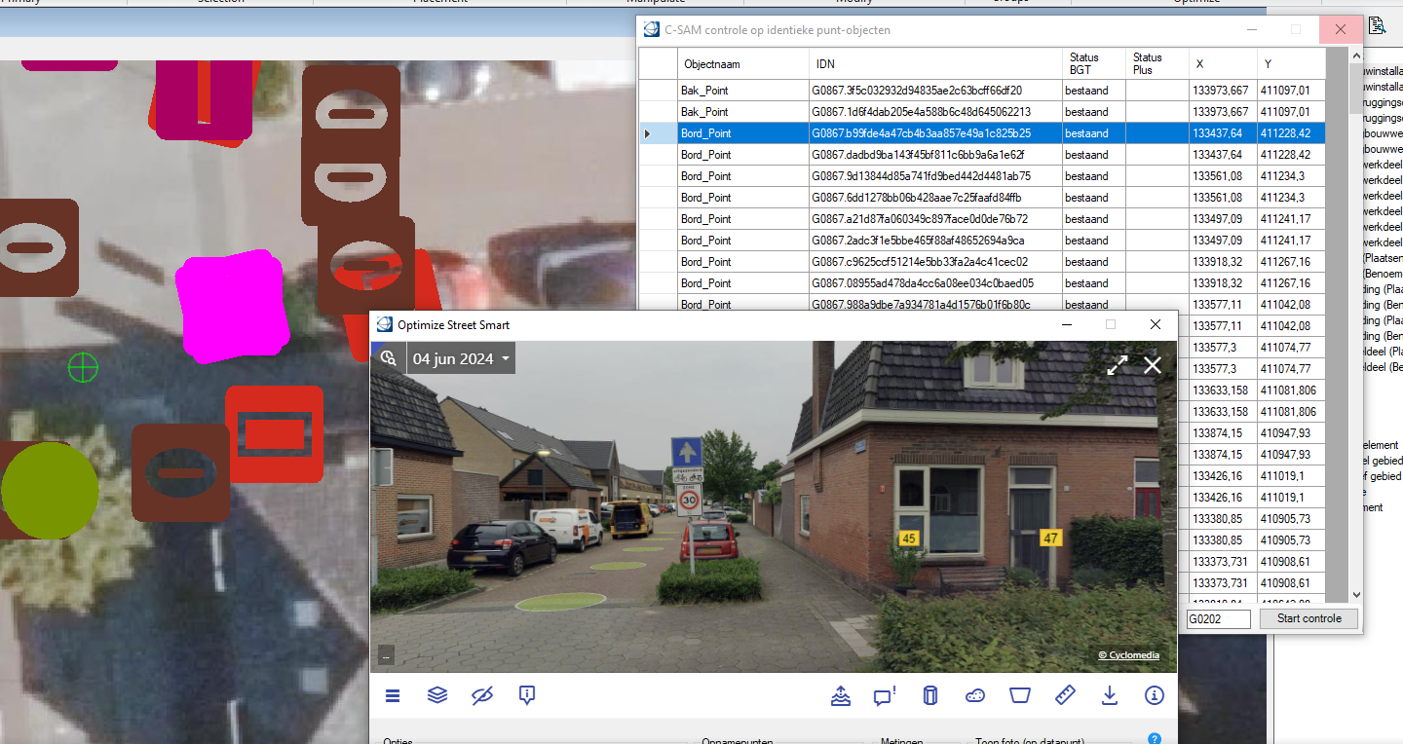Click the magnifier icon in the panorama corner
Screen dimensions: 1403x744
pyautogui.click(x=388, y=357)
